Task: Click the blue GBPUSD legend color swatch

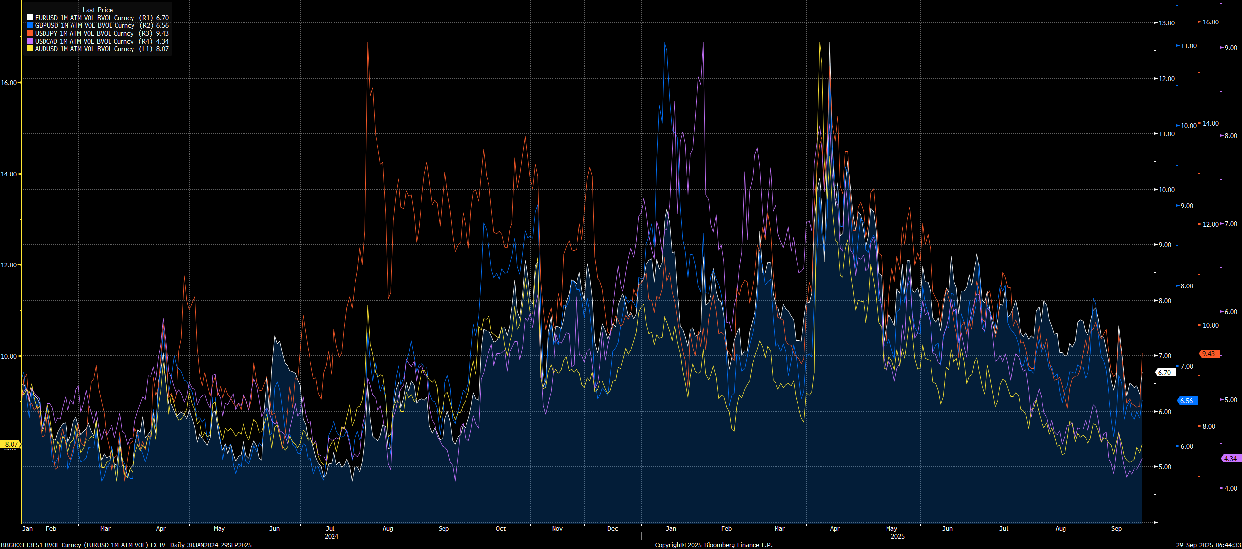Action: [30, 25]
